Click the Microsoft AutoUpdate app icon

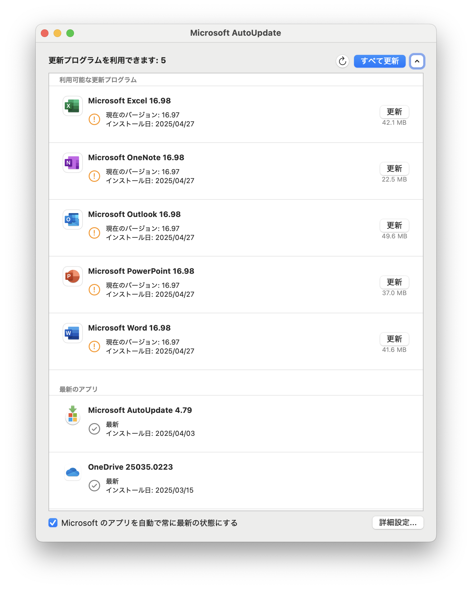click(73, 415)
